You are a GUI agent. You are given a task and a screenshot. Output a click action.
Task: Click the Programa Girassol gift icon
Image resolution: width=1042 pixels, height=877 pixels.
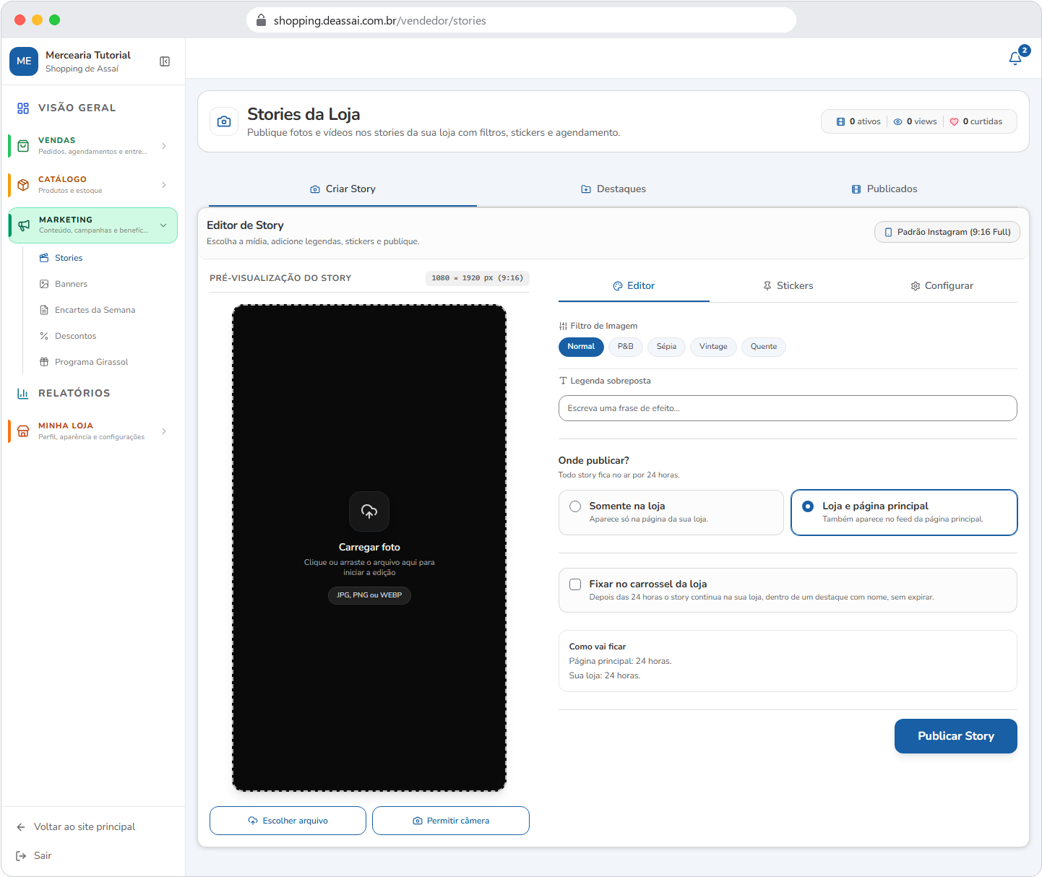44,362
